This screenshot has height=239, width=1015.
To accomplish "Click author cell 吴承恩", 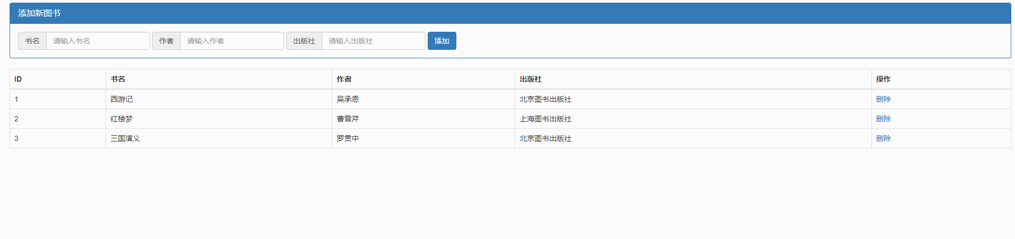I will (423, 99).
